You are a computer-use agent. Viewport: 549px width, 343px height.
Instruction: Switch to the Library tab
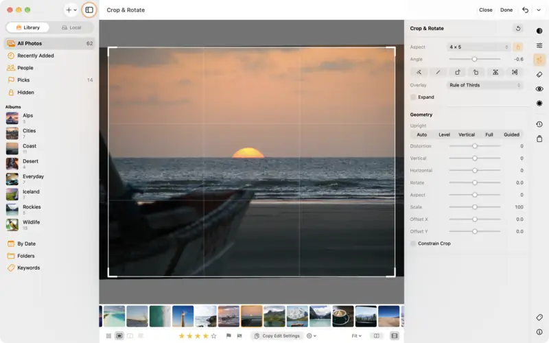click(x=28, y=27)
